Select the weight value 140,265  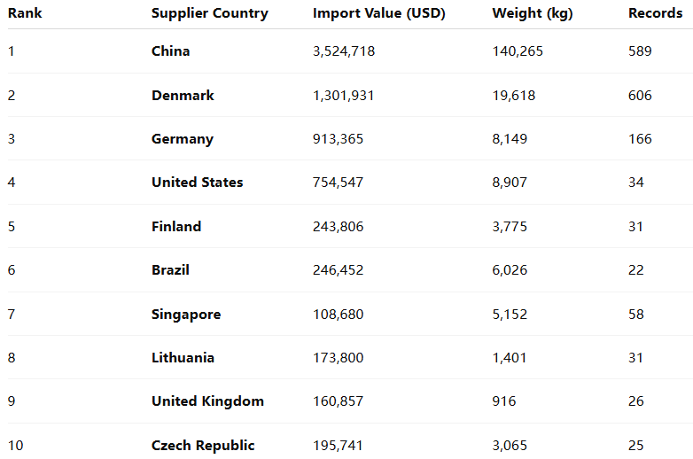click(518, 51)
